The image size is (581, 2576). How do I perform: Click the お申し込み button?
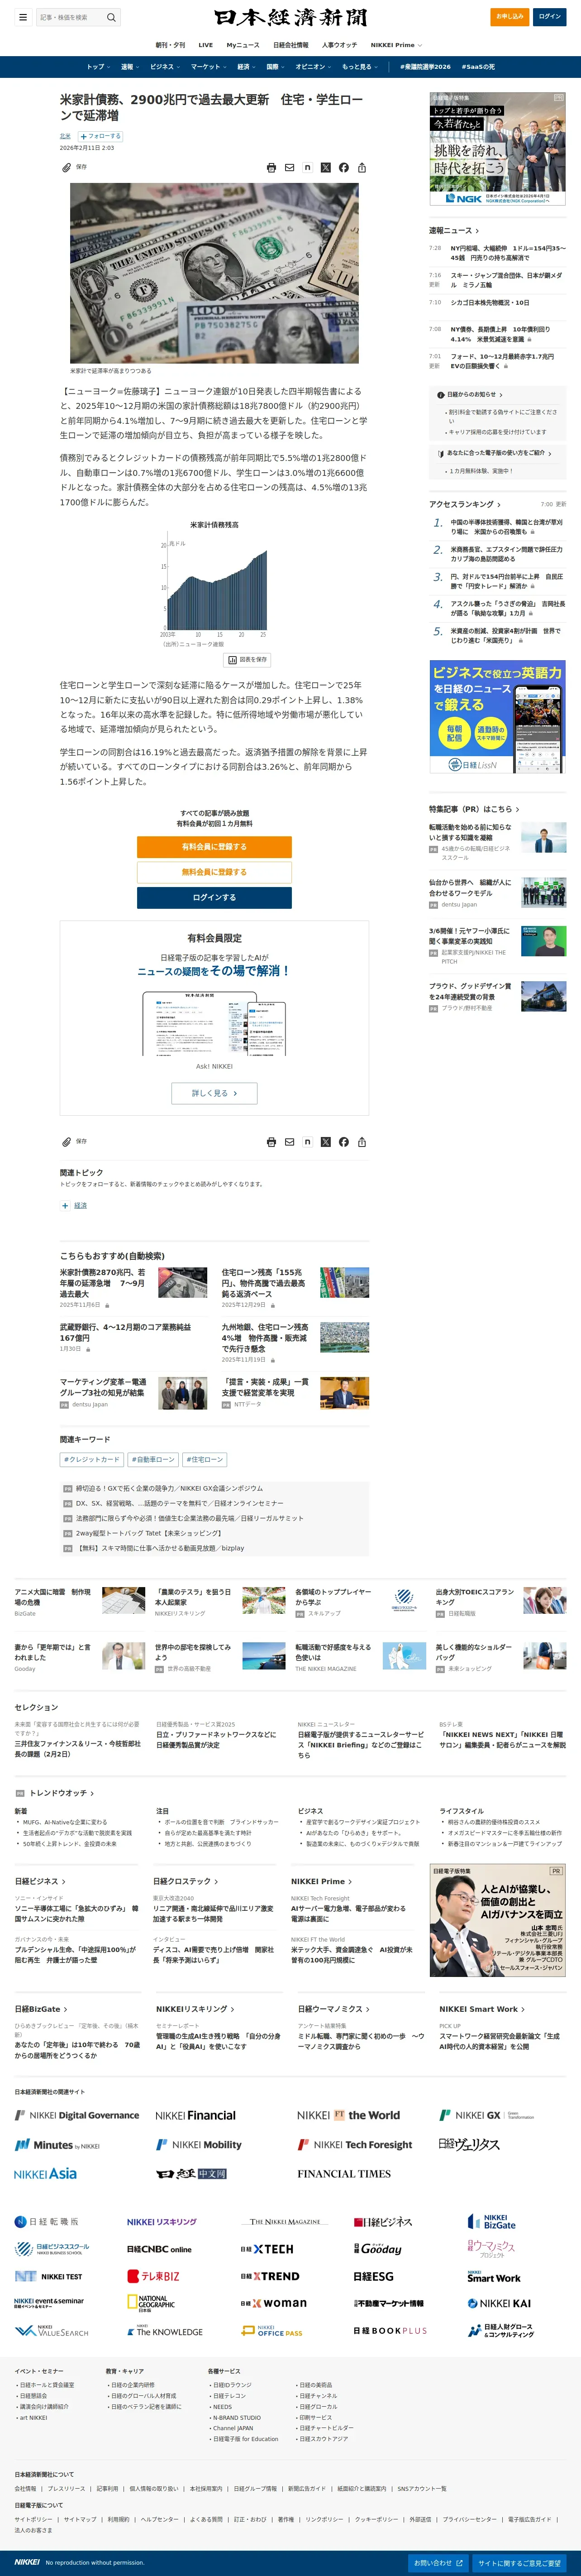(x=510, y=17)
